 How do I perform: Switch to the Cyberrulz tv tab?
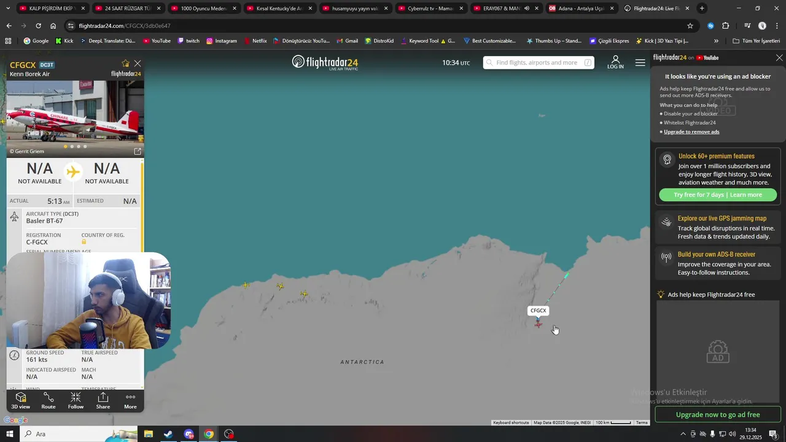(x=430, y=9)
